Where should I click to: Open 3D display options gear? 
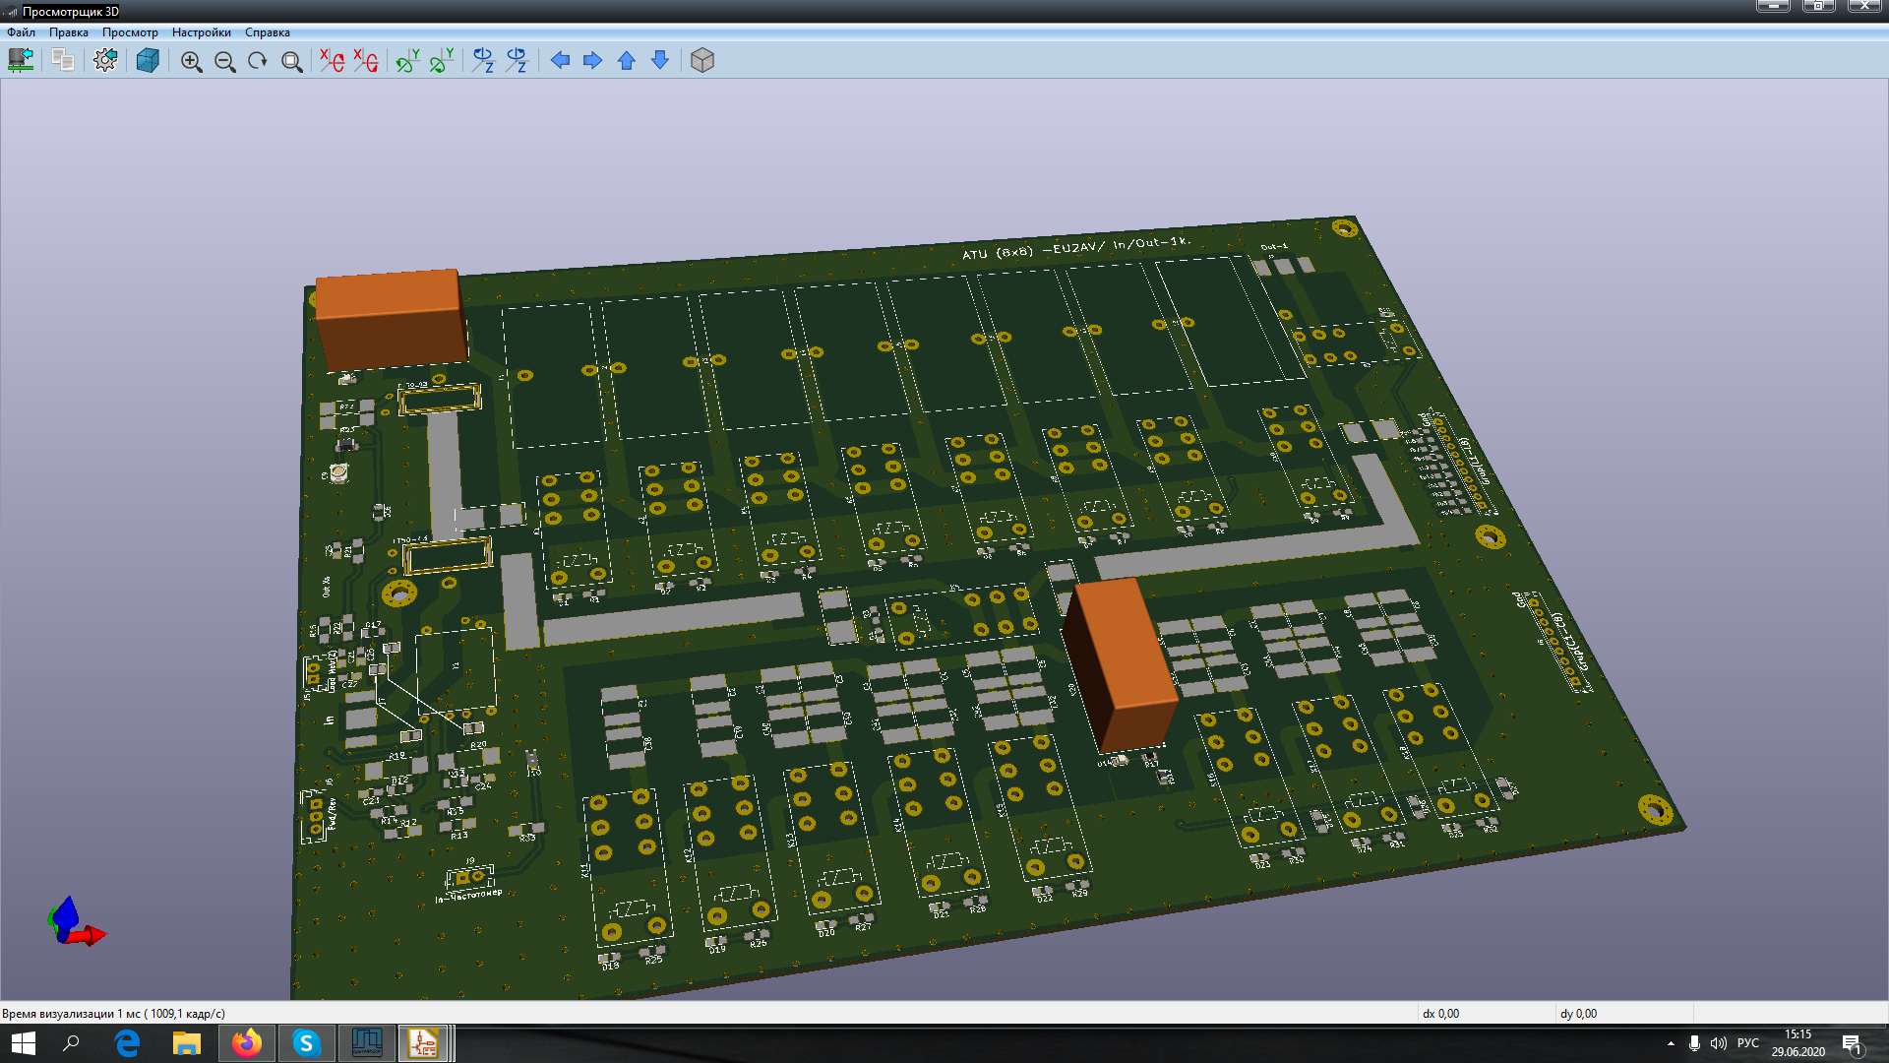pos(105,61)
